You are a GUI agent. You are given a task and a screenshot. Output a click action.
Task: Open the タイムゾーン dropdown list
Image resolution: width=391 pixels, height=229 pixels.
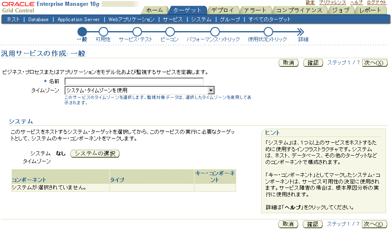point(139,90)
